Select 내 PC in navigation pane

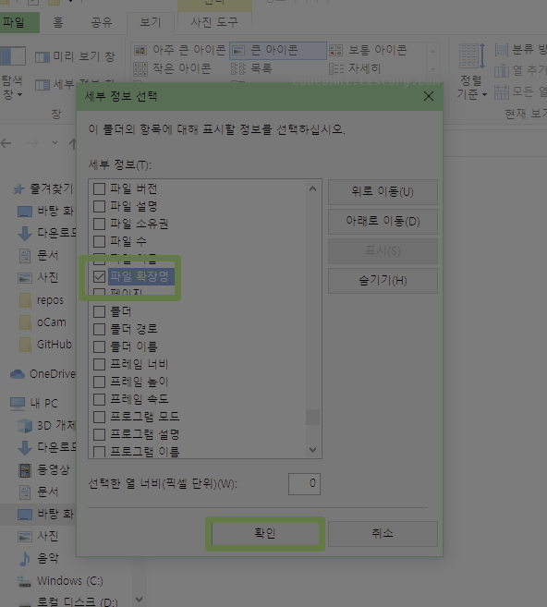(34, 404)
